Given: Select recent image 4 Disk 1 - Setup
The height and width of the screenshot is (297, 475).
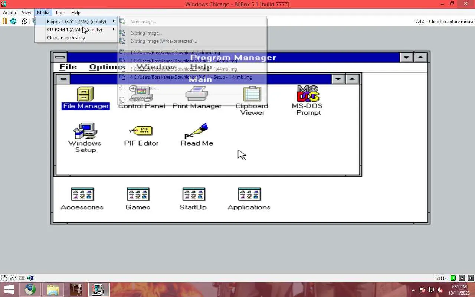Looking at the screenshot, I should pyautogui.click(x=192, y=77).
